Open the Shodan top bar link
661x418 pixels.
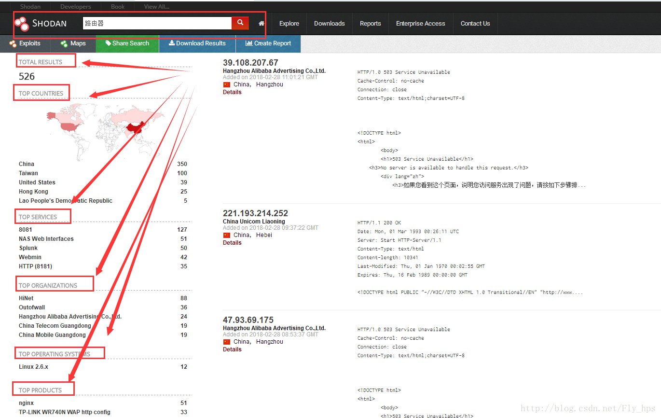click(30, 7)
